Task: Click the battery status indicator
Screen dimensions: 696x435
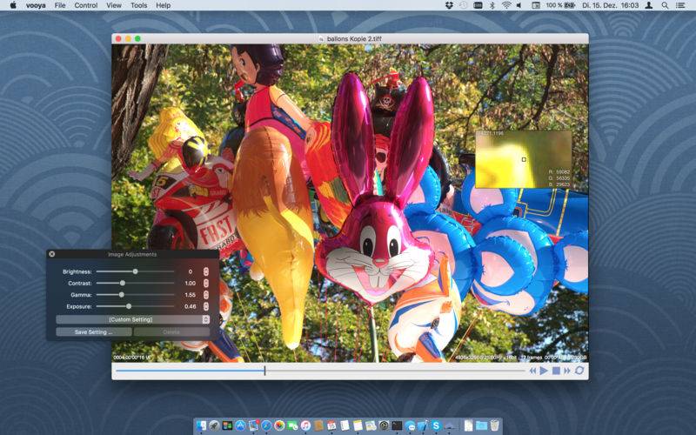Action: pyautogui.click(x=560, y=5)
